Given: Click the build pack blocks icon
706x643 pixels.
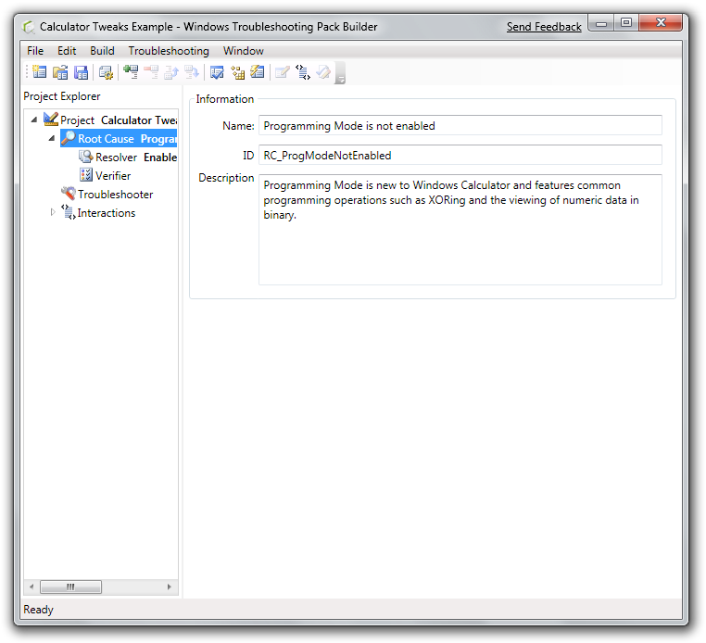Looking at the screenshot, I should coord(237,72).
